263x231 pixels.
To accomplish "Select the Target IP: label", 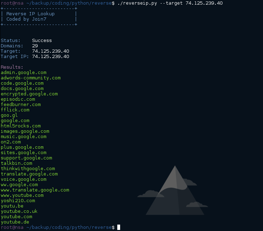I will coord(15,57).
